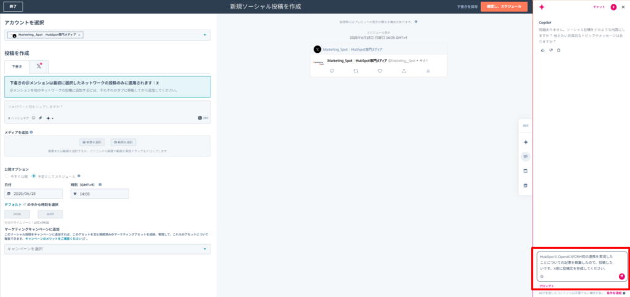Click the orange 確認し、スケジュール button
The image size is (630, 297).
(504, 6)
